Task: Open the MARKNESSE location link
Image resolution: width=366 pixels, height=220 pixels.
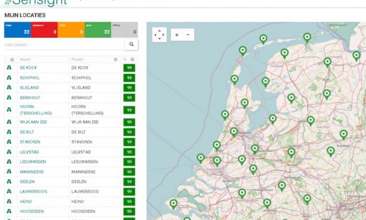Action: [x=32, y=172]
